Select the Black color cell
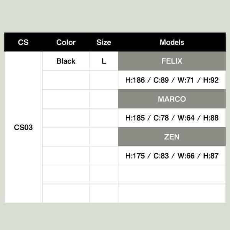This screenshot has width=230, height=230. [66, 61]
